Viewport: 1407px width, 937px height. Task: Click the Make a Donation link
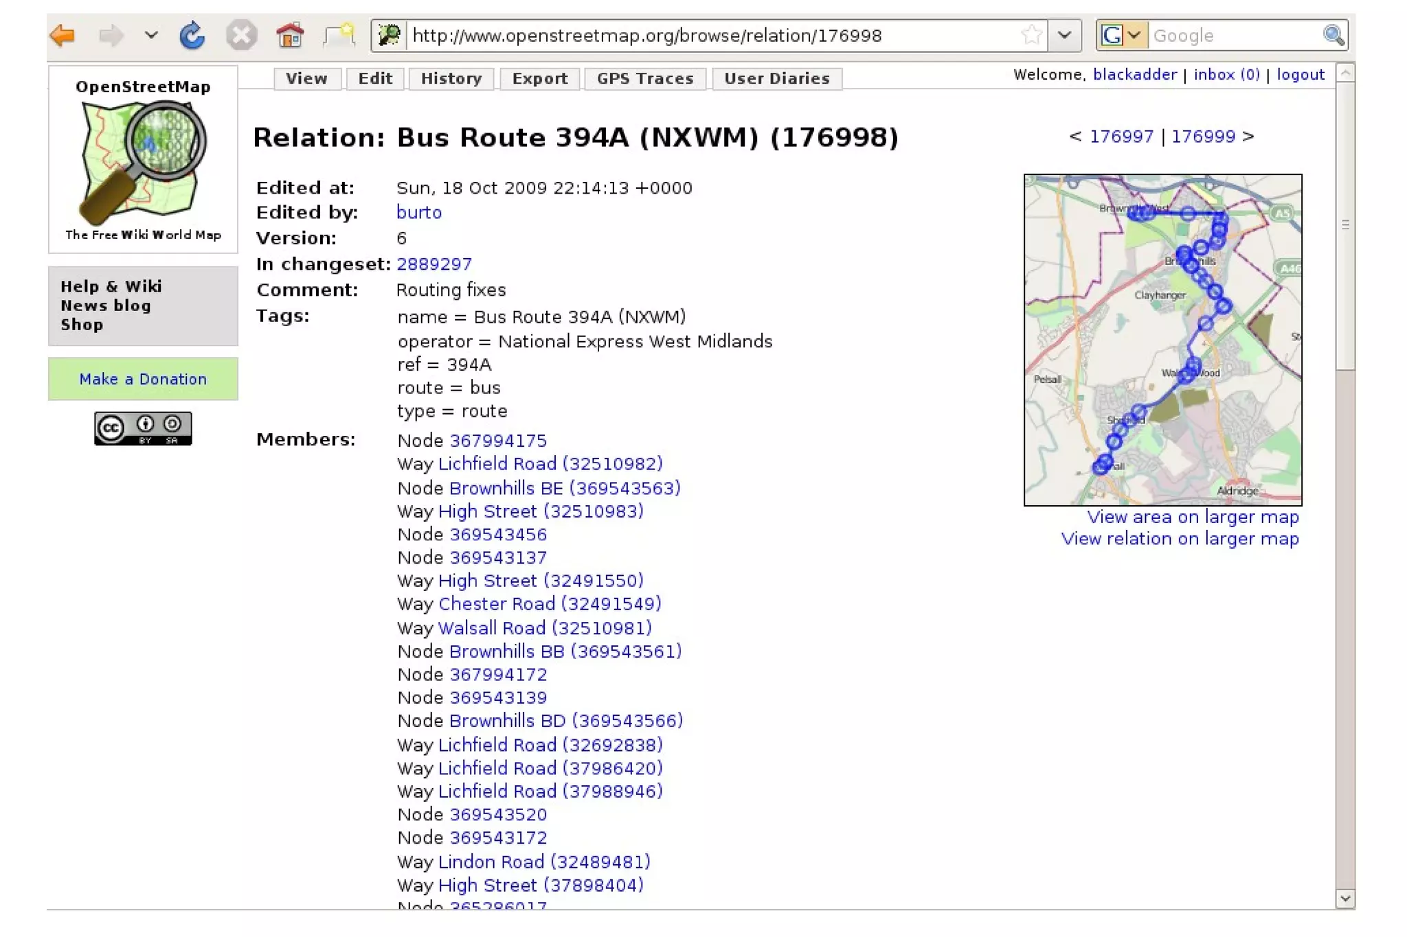coord(143,379)
